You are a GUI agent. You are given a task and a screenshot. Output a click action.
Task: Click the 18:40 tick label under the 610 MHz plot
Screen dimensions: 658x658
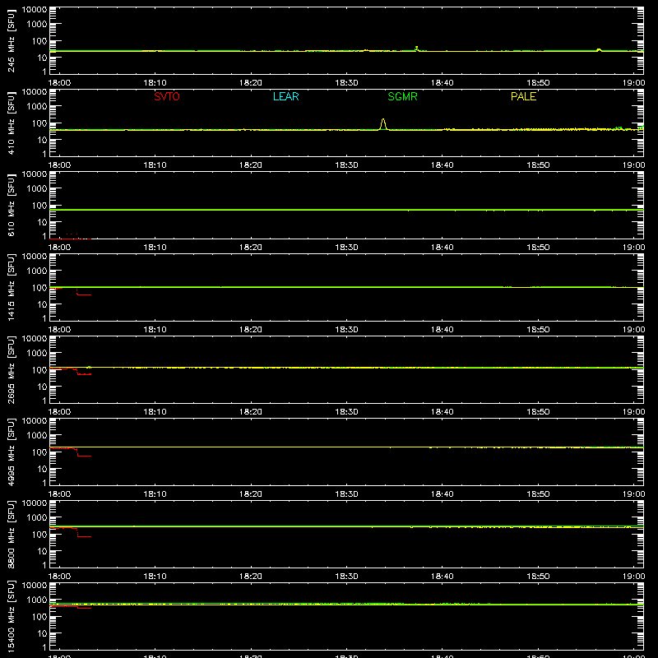click(443, 248)
